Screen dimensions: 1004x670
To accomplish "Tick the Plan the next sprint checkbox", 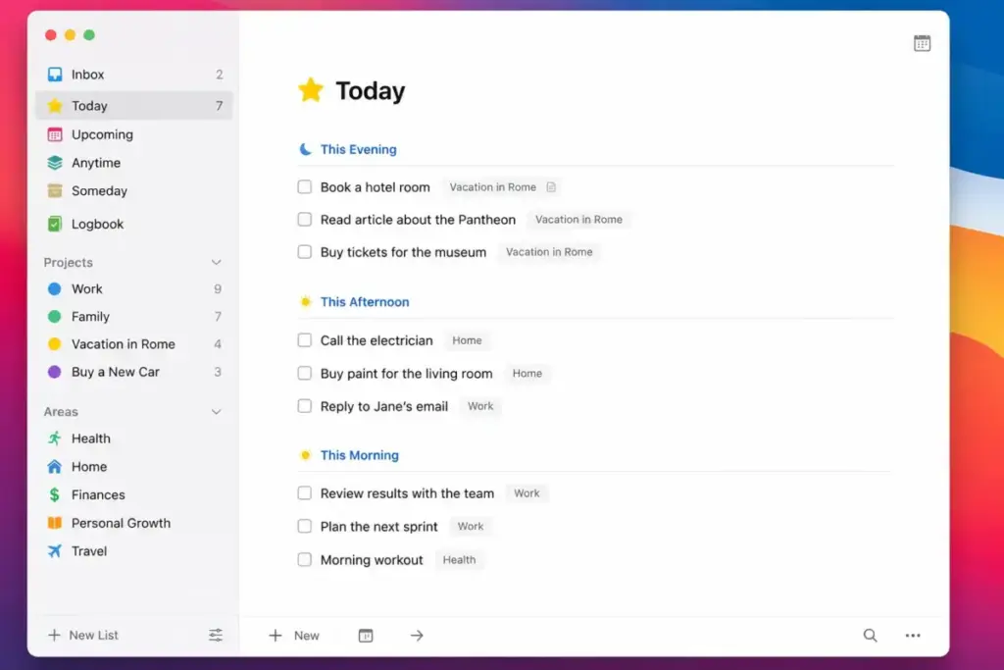I will (x=305, y=527).
